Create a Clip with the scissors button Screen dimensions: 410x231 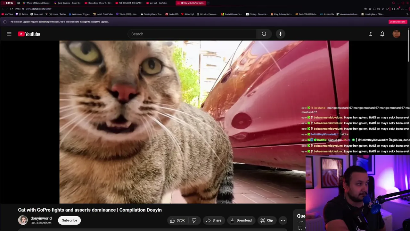point(267,220)
